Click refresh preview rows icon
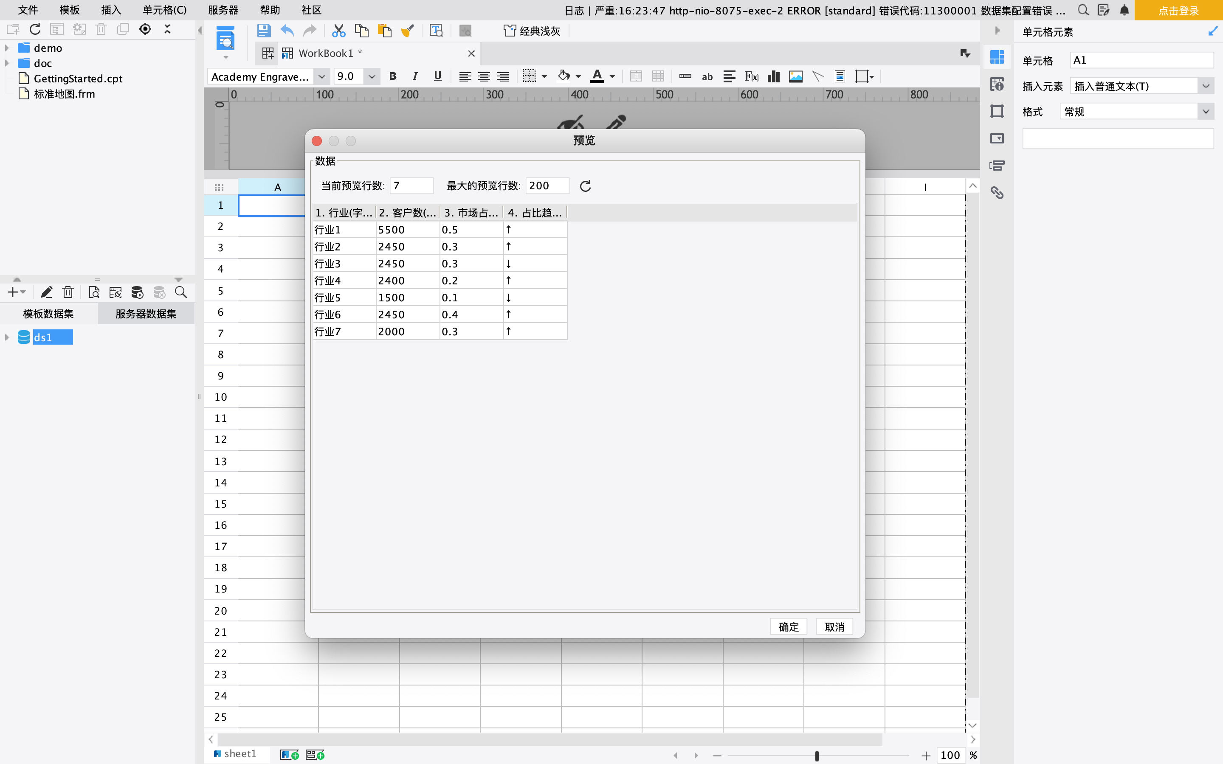Viewport: 1223px width, 764px height. click(585, 186)
